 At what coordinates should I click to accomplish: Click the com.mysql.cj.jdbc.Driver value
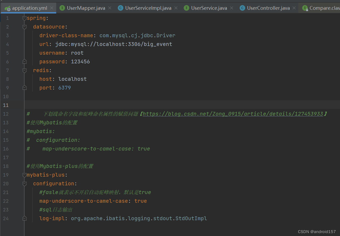137,35
